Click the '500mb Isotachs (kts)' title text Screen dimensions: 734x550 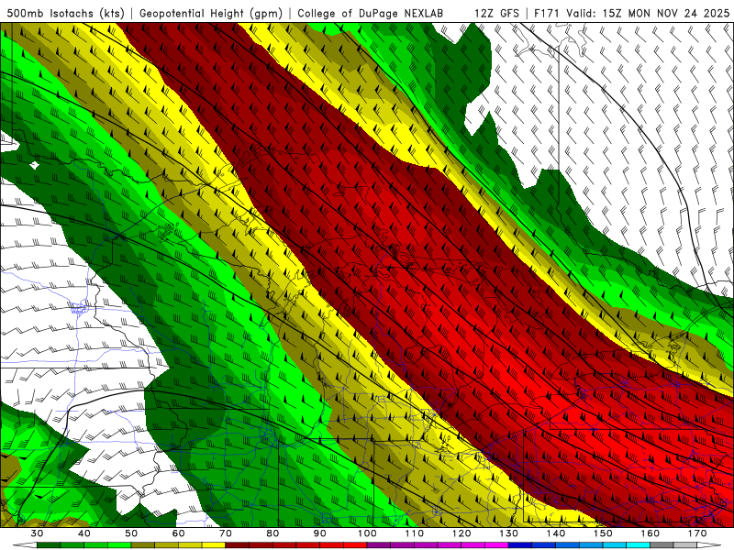66,14
